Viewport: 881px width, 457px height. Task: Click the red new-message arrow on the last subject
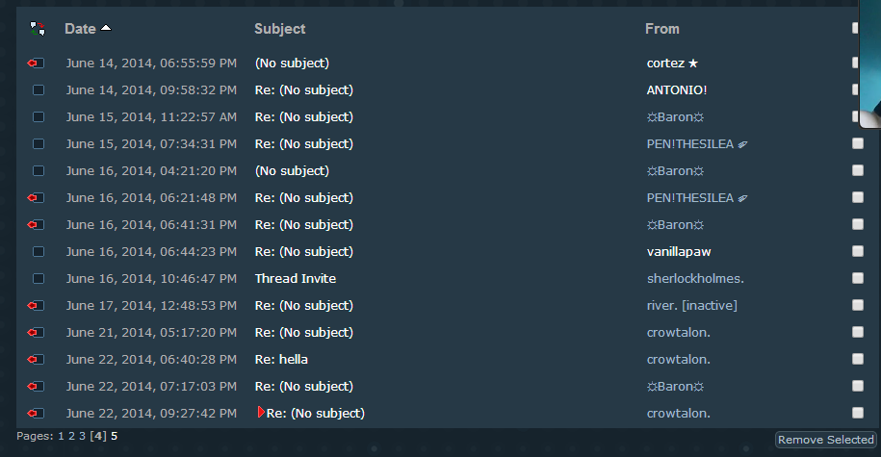coord(261,413)
